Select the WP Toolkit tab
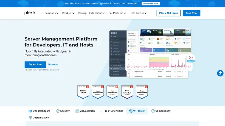Viewport: 225px width, 126px height. coord(137,111)
